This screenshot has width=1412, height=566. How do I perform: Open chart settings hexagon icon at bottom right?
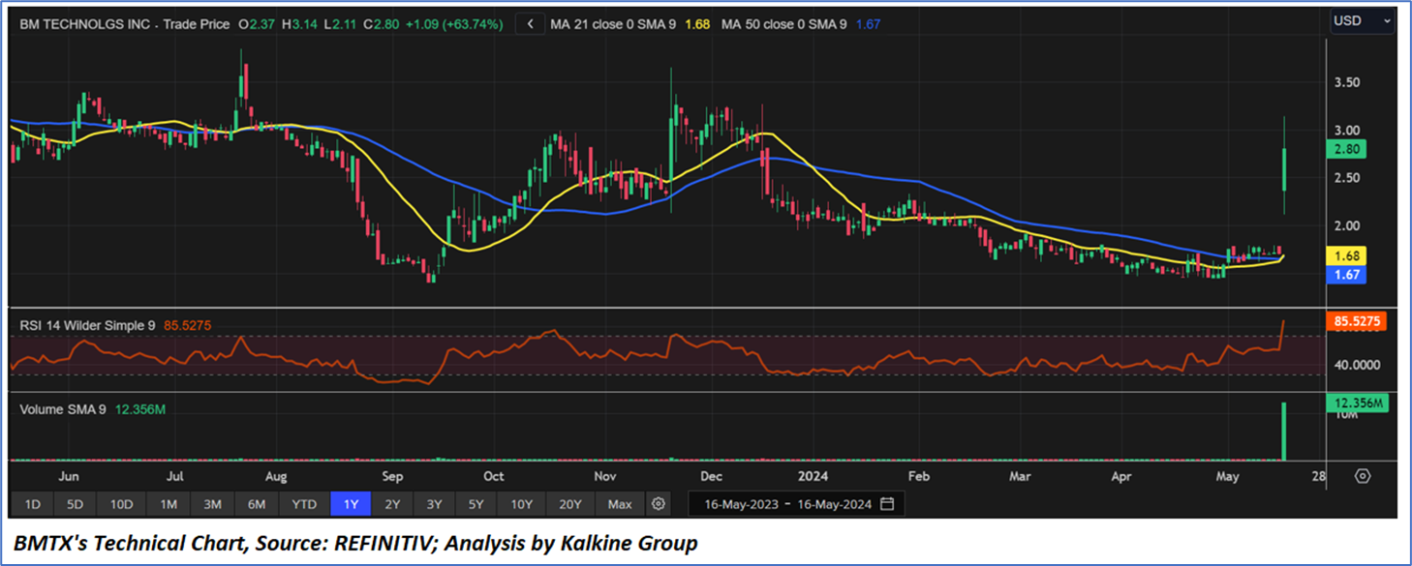[x=1363, y=476]
